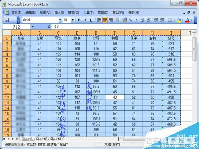This screenshot has width=199, height=149.
Task: Open the 工具(T) menu
Action: (x=88, y=13)
